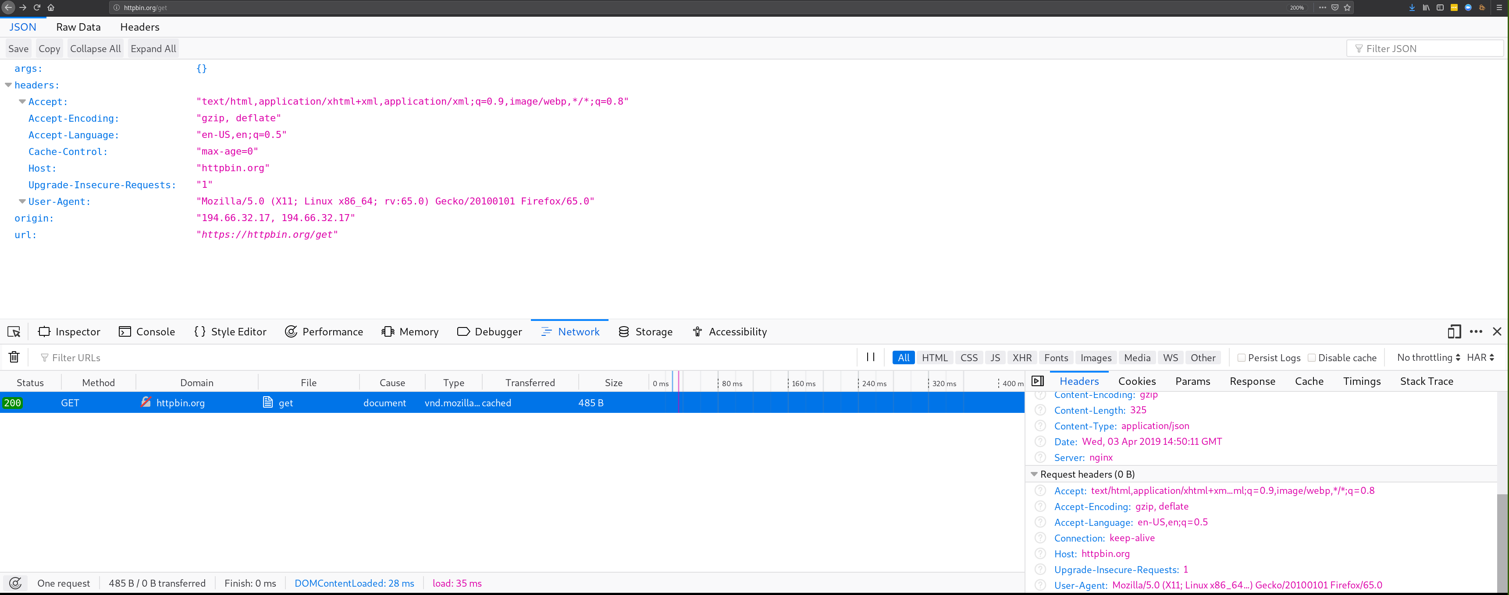Click the Filter URLs input field

click(410, 357)
